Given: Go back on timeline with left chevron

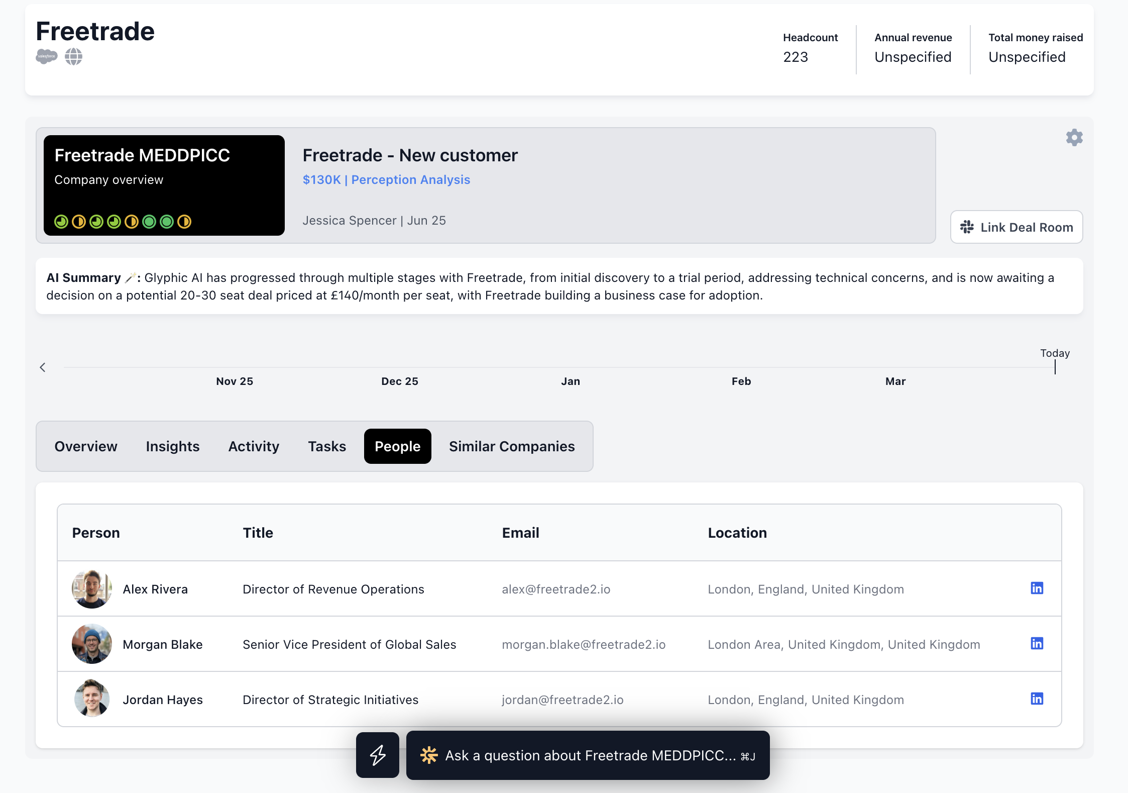Looking at the screenshot, I should [x=43, y=367].
